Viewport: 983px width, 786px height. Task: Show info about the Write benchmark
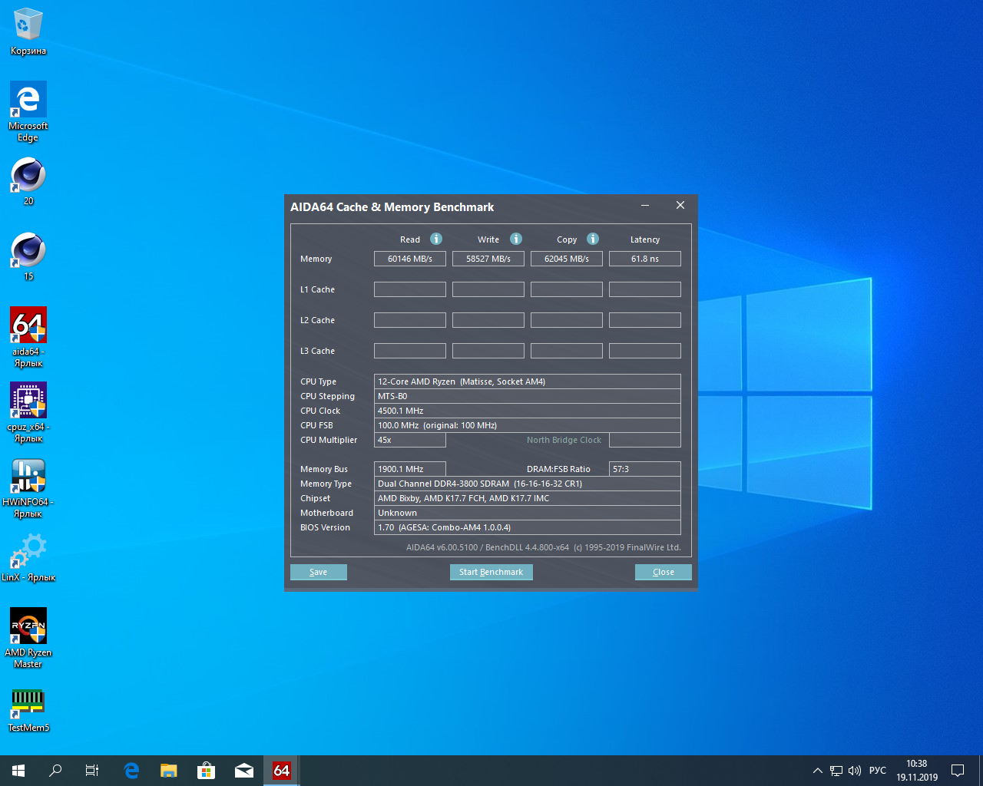(516, 239)
